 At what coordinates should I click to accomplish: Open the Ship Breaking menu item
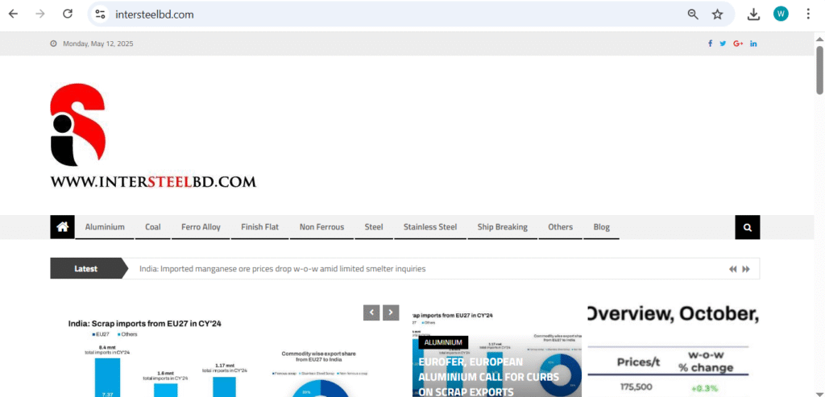[x=503, y=227]
